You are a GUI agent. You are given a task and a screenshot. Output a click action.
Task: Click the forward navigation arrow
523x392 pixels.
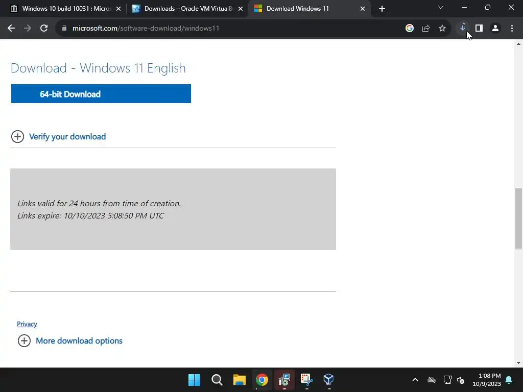click(28, 29)
